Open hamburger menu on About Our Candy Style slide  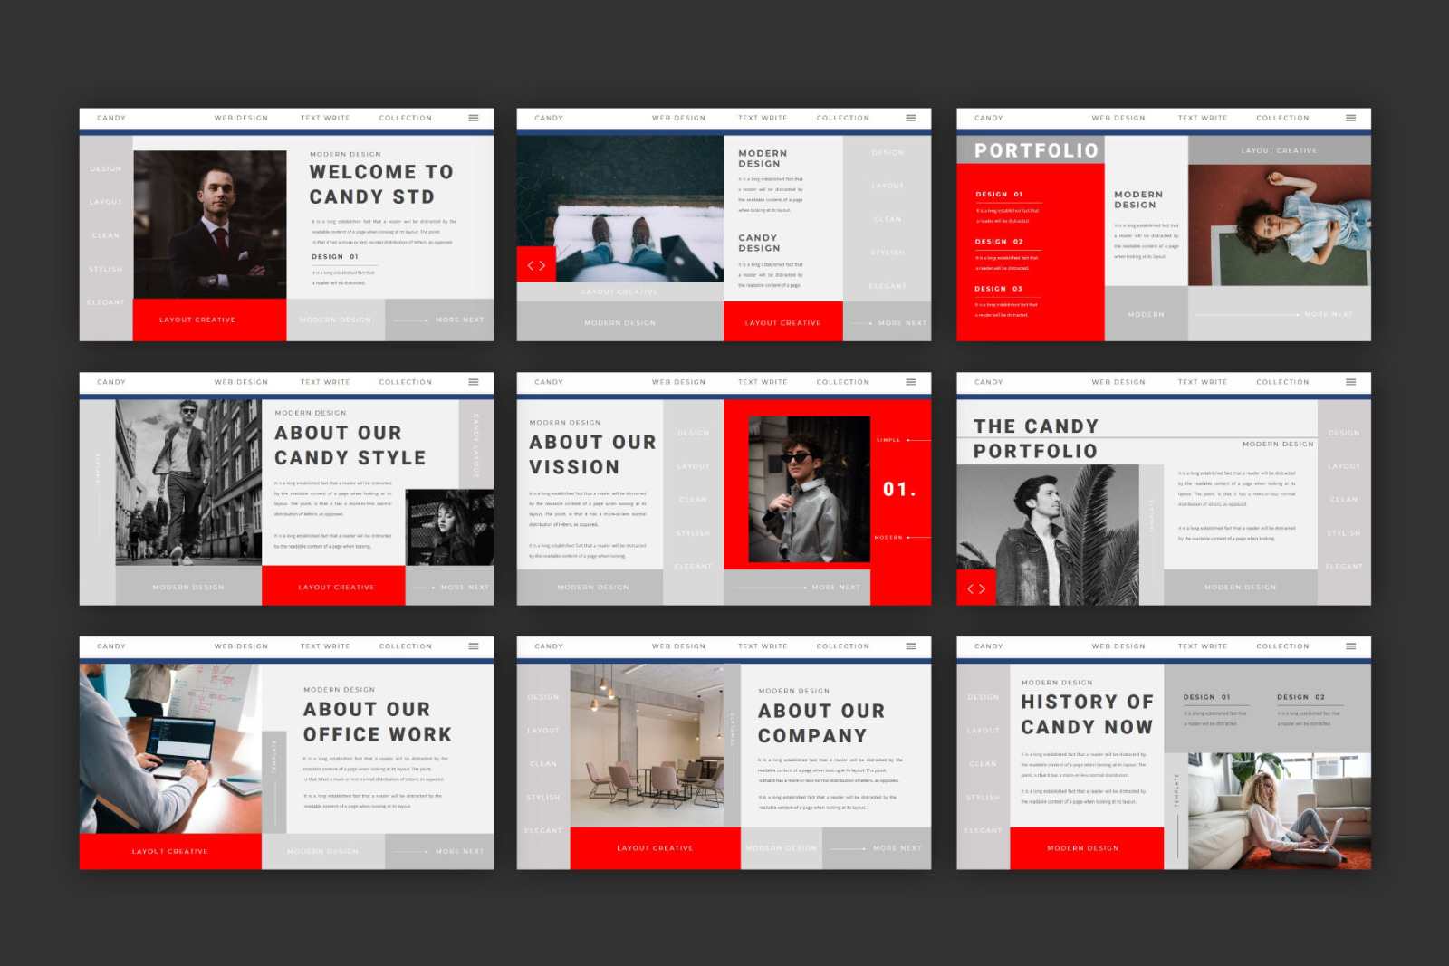point(473,382)
